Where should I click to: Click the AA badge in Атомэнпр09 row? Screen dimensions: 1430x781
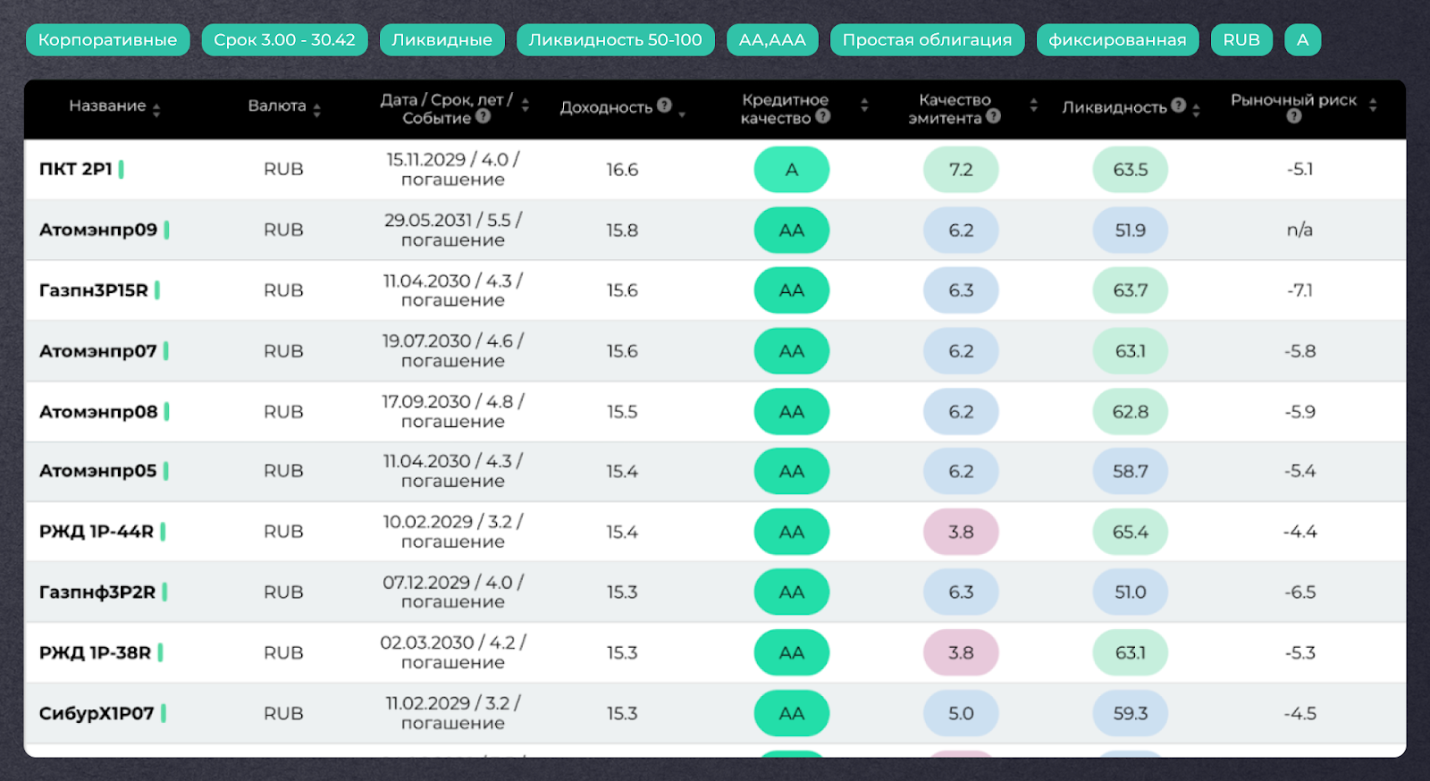[792, 231]
